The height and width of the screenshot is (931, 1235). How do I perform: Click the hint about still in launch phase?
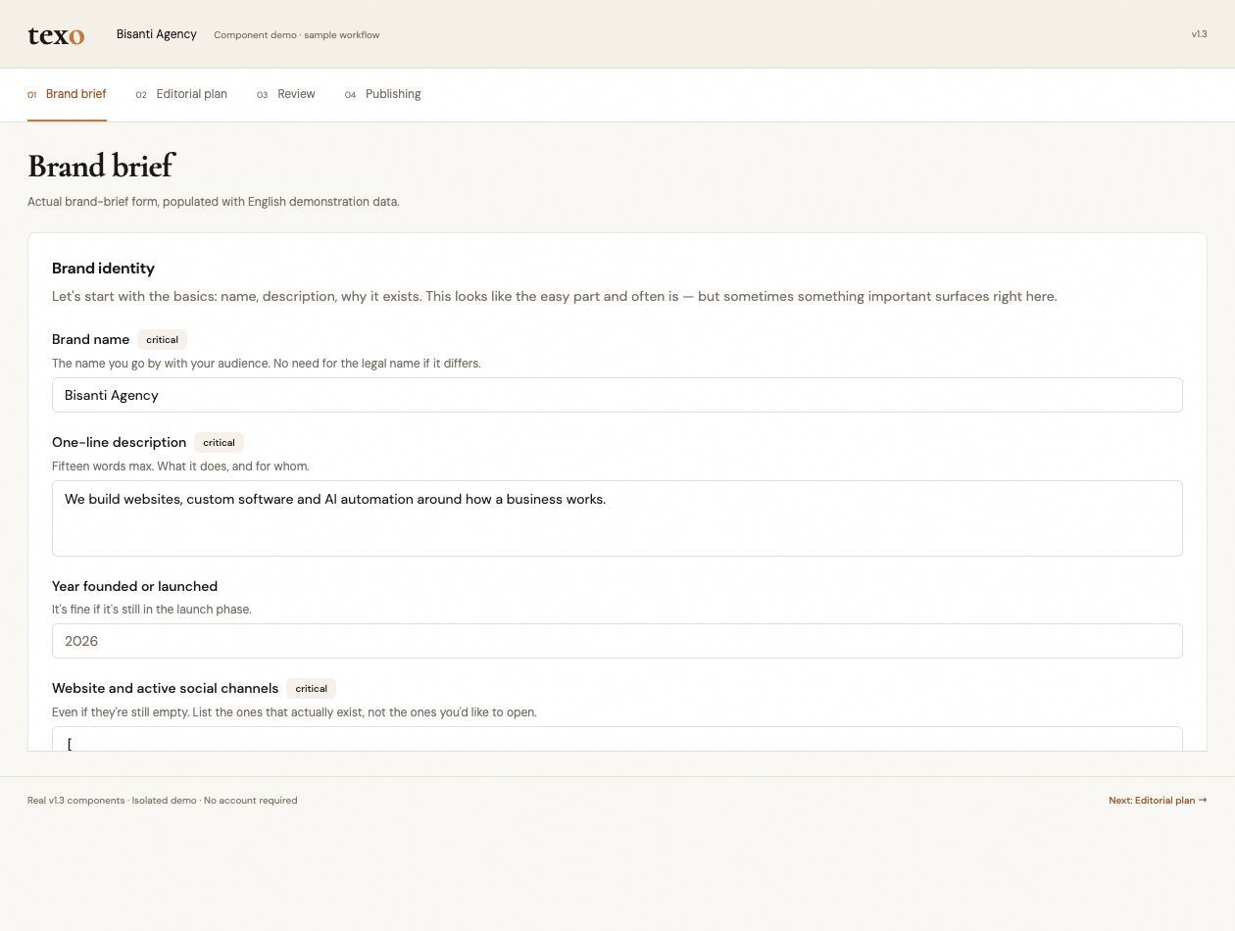152,610
